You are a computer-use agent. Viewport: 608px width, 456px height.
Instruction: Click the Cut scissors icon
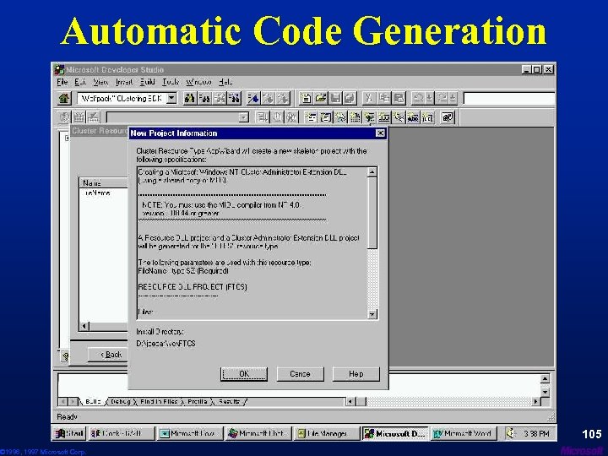[369, 98]
